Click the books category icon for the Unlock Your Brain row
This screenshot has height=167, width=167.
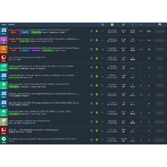4,121
